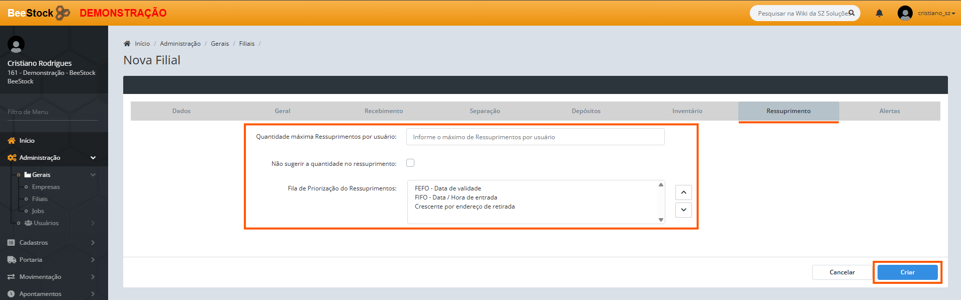The height and width of the screenshot is (300, 961).
Task: Switch to the Depósitos tab
Action: tap(586, 111)
